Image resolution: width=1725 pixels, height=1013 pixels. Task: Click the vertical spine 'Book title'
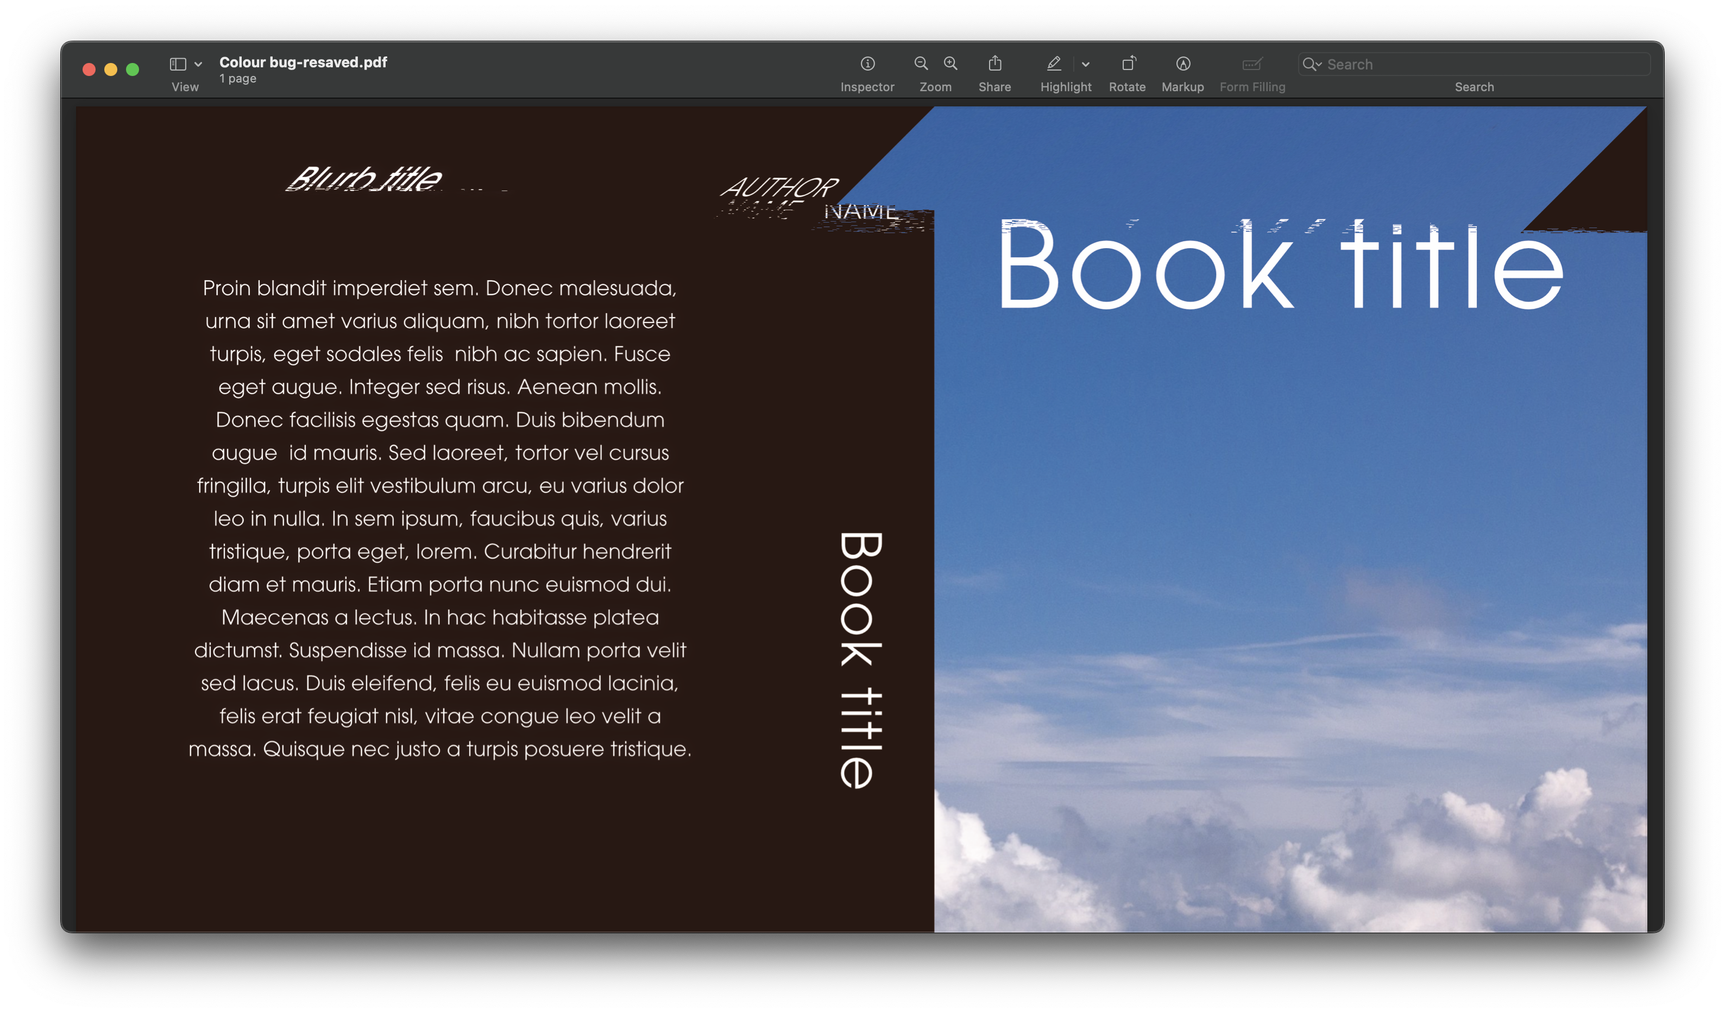[861, 660]
